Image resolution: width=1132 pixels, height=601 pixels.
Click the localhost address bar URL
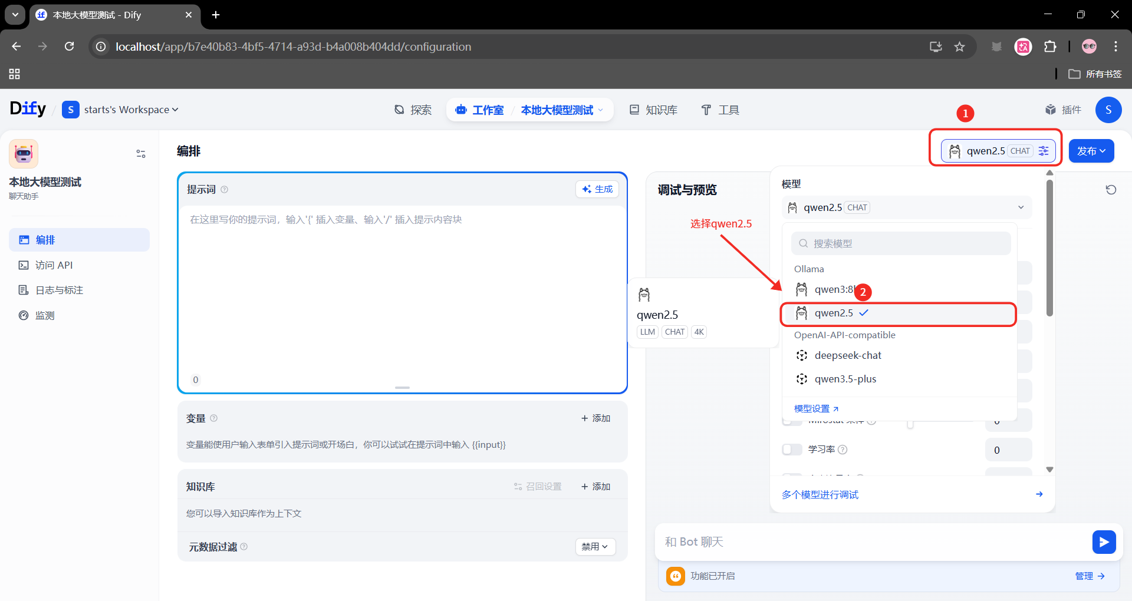(293, 47)
